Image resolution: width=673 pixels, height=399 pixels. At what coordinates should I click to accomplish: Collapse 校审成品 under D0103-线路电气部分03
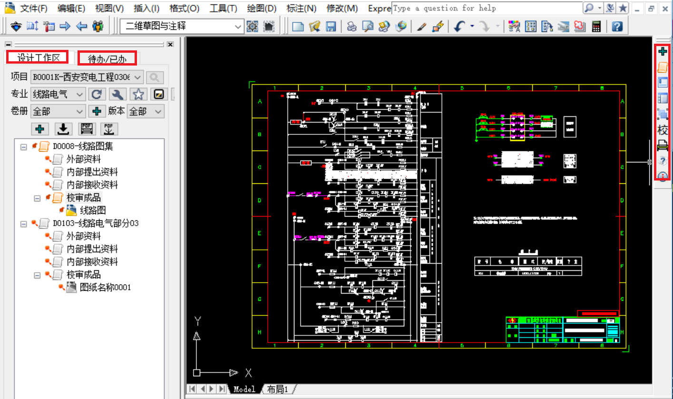pos(37,275)
